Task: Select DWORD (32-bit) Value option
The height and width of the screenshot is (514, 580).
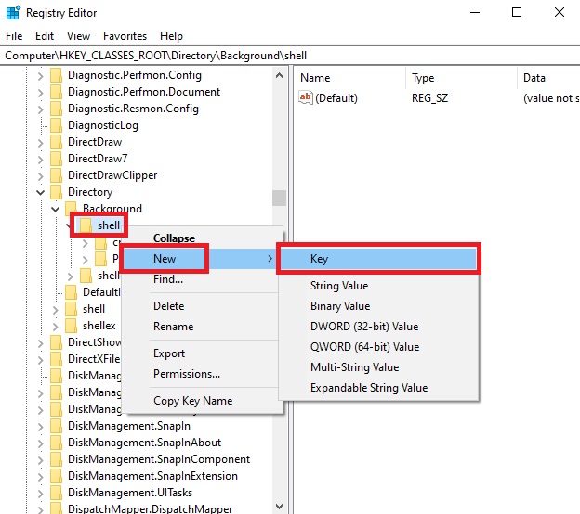Action: pos(364,327)
